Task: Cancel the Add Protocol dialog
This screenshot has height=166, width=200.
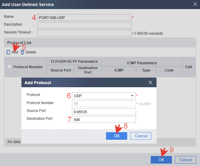Action: 141,136
